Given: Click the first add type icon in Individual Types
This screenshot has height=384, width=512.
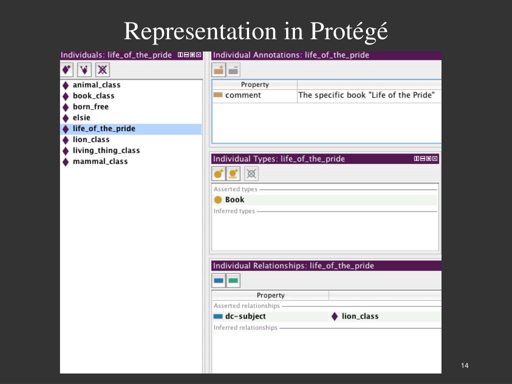Looking at the screenshot, I should click(218, 173).
